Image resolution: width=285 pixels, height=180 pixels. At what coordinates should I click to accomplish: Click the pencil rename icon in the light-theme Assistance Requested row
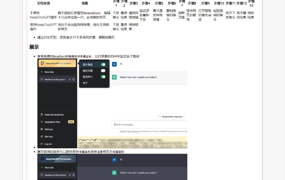(70, 79)
